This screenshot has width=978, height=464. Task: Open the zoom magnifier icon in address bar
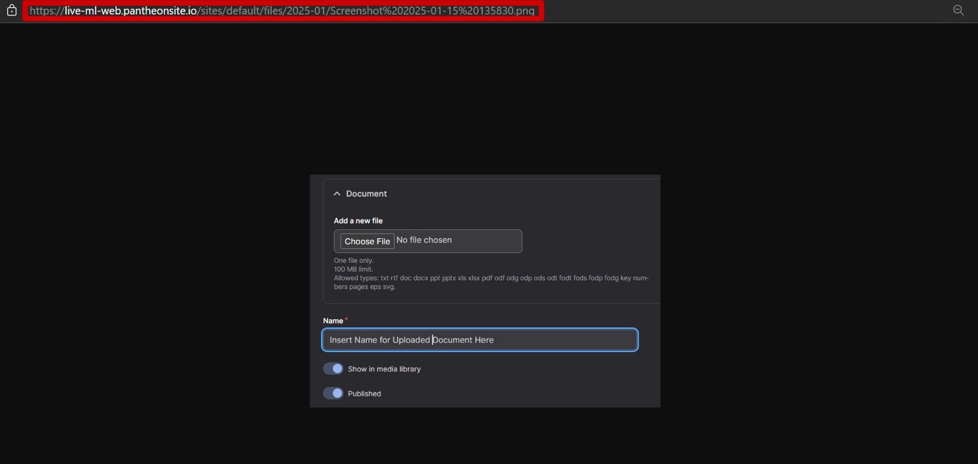coord(959,10)
